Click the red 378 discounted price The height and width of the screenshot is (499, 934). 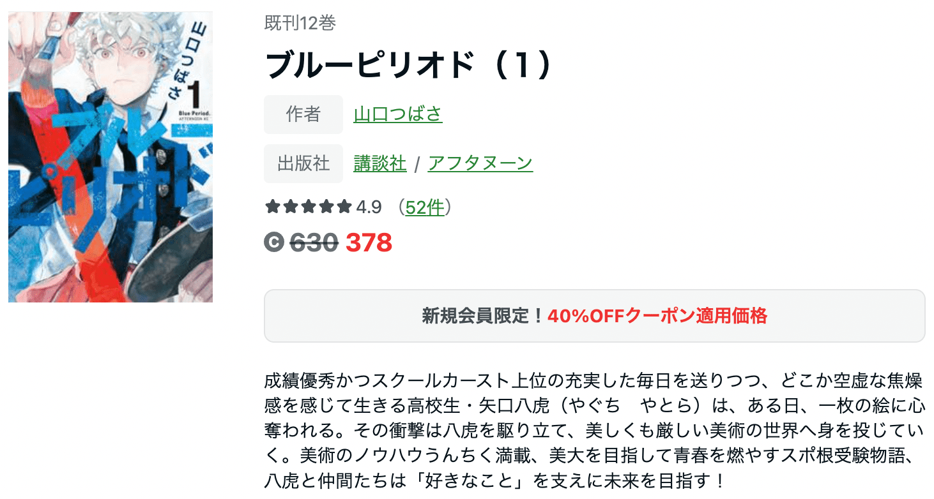[x=369, y=242]
